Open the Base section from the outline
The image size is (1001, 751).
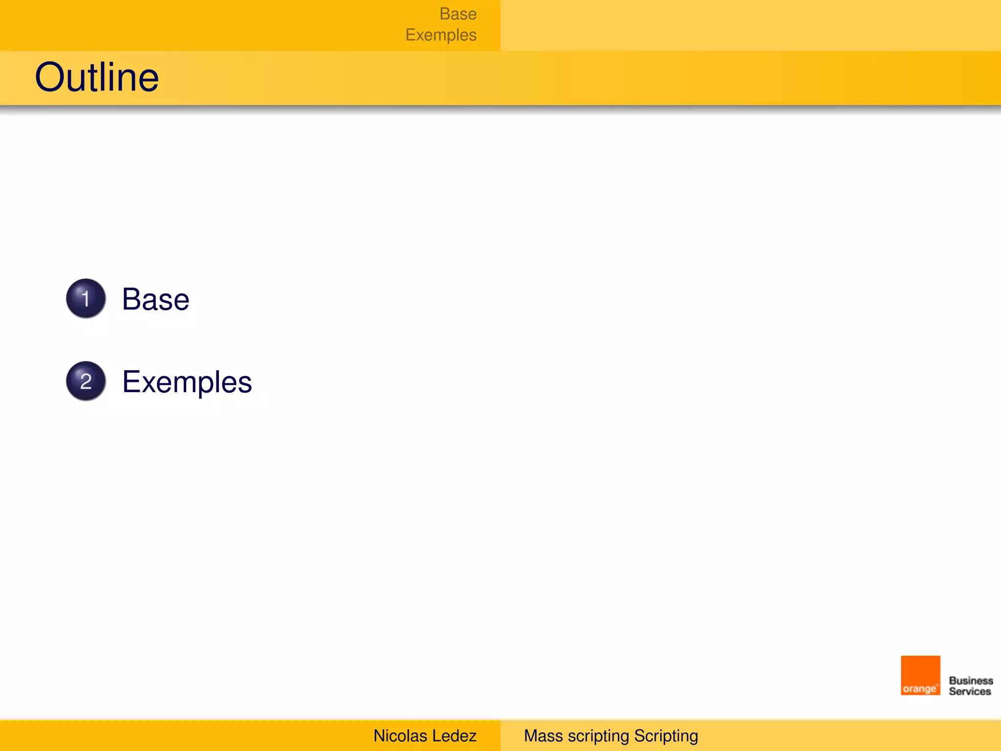(x=155, y=299)
